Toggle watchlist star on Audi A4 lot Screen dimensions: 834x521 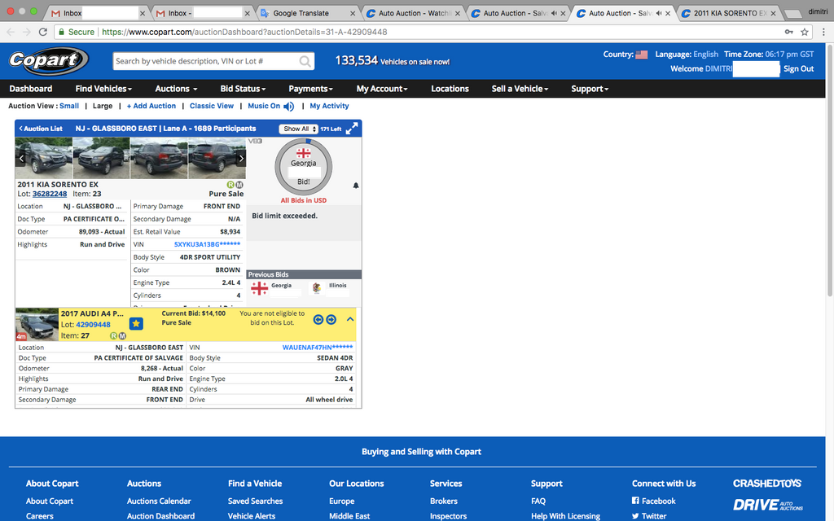[x=136, y=323]
